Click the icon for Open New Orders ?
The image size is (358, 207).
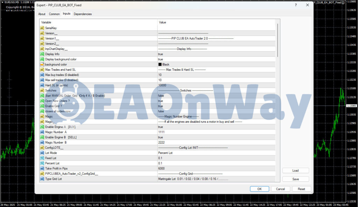coord(42,101)
